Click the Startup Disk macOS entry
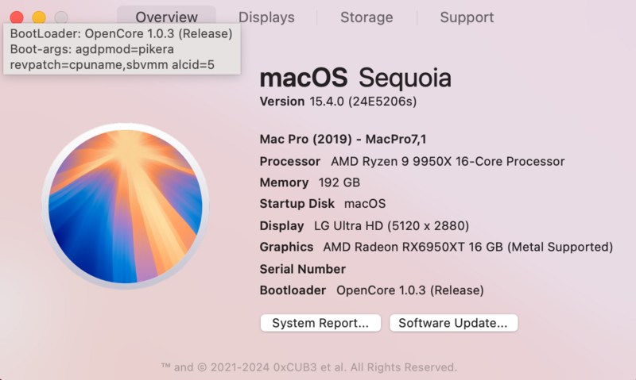 tap(322, 204)
